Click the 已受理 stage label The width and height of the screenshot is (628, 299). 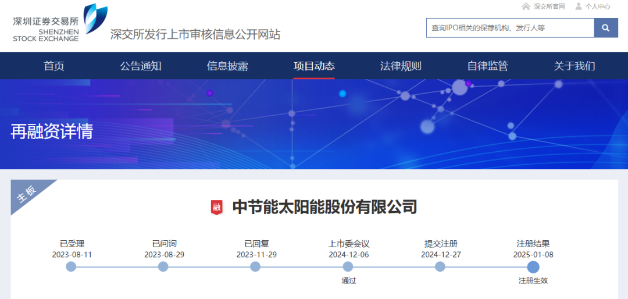[72, 244]
